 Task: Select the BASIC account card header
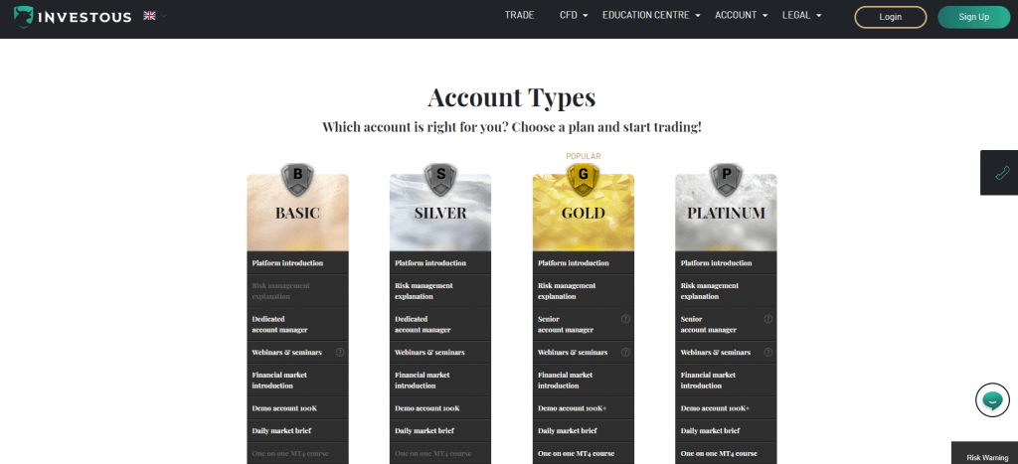(297, 213)
